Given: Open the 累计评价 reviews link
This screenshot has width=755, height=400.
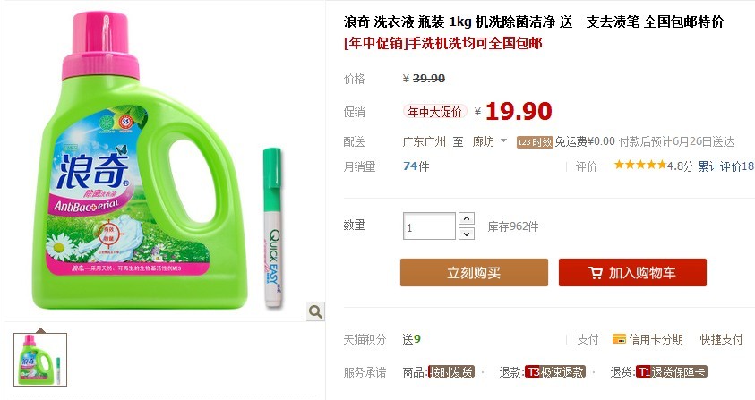Looking at the screenshot, I should (726, 166).
